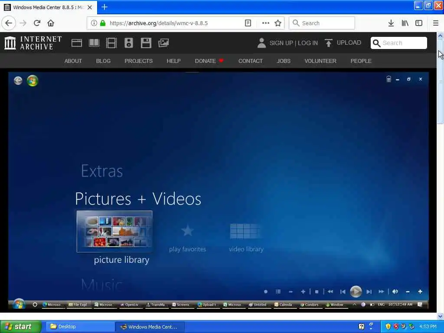Click the channel down minus button
This screenshot has width=444, height=333.
291,291
